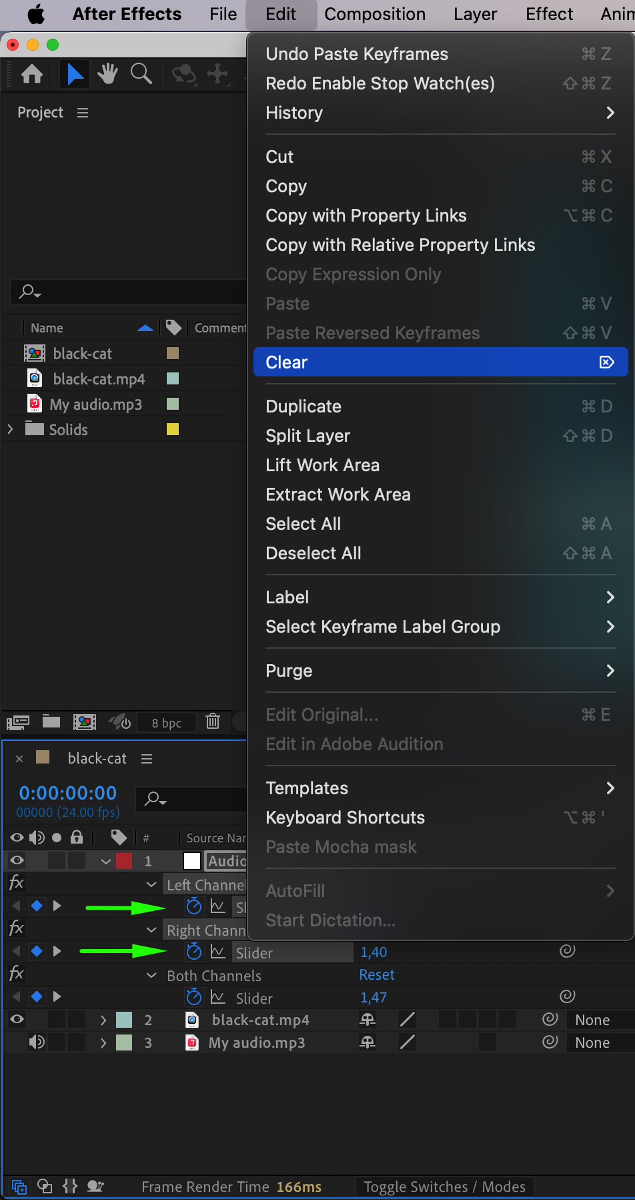Click the new composition icon in Project panel
This screenshot has width=635, height=1200.
84,722
